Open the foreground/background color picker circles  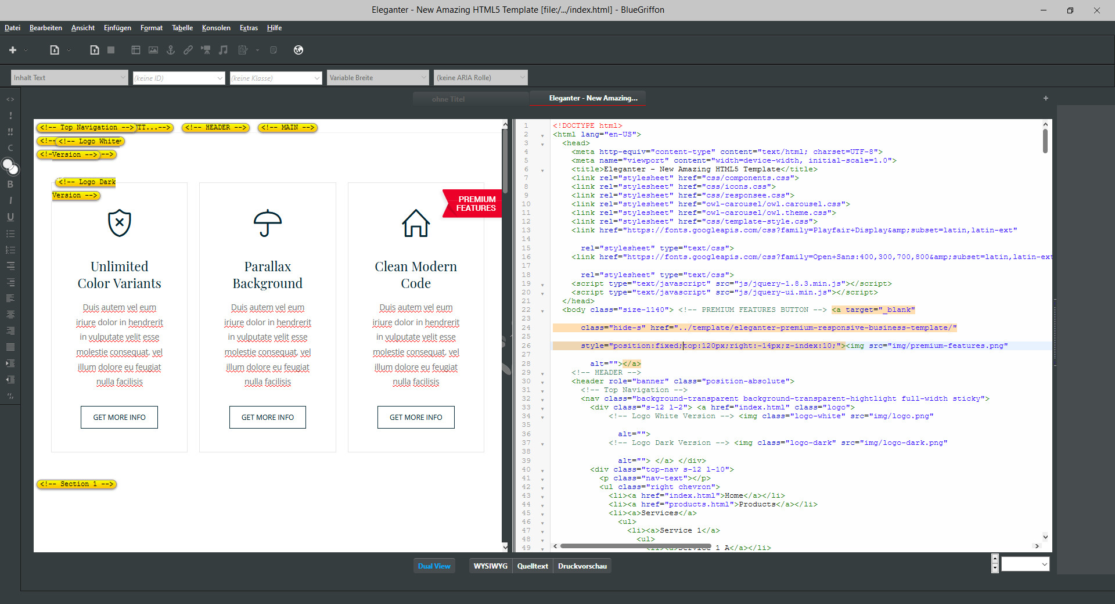10,167
